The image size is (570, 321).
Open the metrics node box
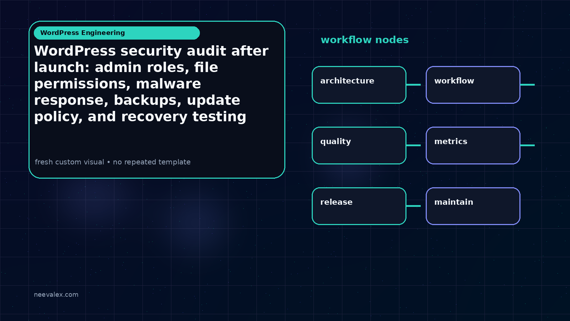(473, 146)
